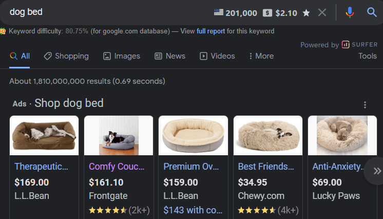This screenshot has width=383, height=219.
Task: Star the keyword to save it
Action: point(306,13)
